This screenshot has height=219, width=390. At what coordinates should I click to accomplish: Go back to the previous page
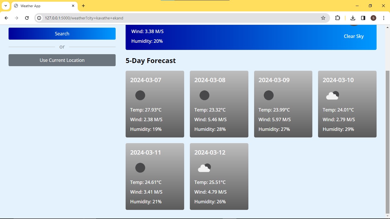[6, 18]
